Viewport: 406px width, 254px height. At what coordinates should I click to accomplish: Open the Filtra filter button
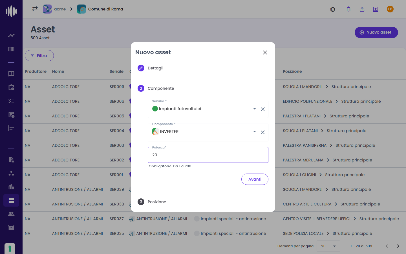click(39, 56)
